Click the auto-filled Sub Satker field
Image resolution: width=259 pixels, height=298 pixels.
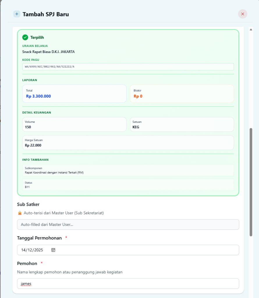click(x=128, y=224)
